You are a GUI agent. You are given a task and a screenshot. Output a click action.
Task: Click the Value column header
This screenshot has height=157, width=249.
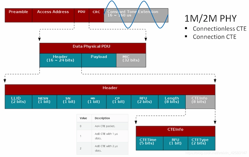pyautogui.click(x=84, y=118)
